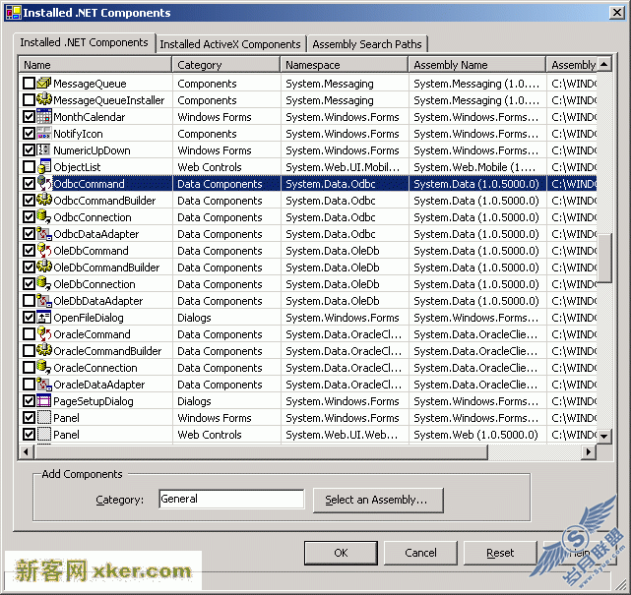Click the NumericUpDown component icon
This screenshot has height=595, width=631.
click(x=43, y=150)
